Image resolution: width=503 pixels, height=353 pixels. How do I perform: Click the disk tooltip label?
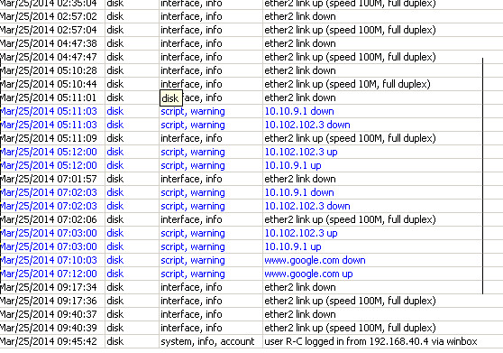(171, 98)
